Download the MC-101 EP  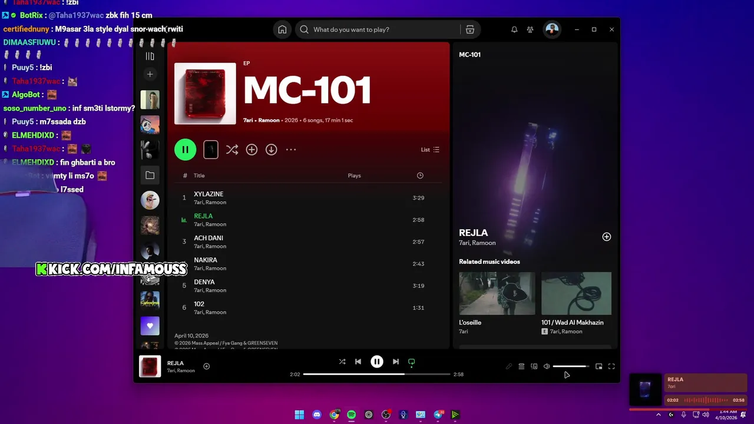coord(271,150)
